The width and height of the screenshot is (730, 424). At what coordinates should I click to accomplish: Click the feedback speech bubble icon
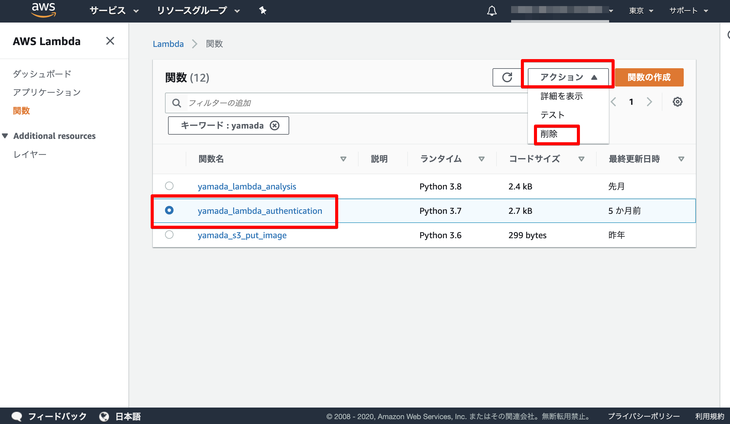[17, 416]
